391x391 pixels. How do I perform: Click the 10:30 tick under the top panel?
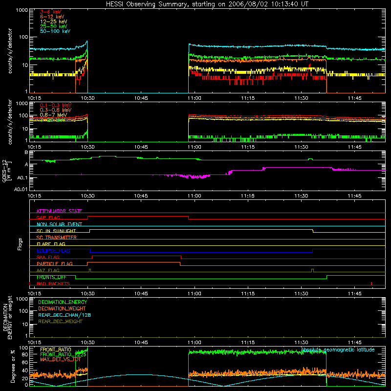click(x=87, y=98)
